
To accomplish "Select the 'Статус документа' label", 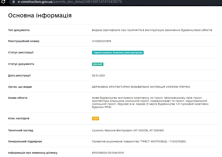I will [21, 64].
